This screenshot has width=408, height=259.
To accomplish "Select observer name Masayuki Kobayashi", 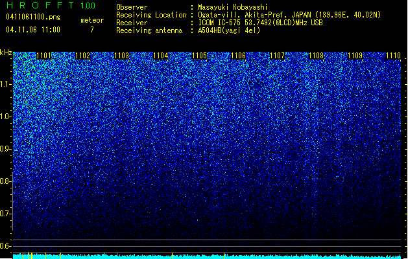I will pyautogui.click(x=233, y=7).
